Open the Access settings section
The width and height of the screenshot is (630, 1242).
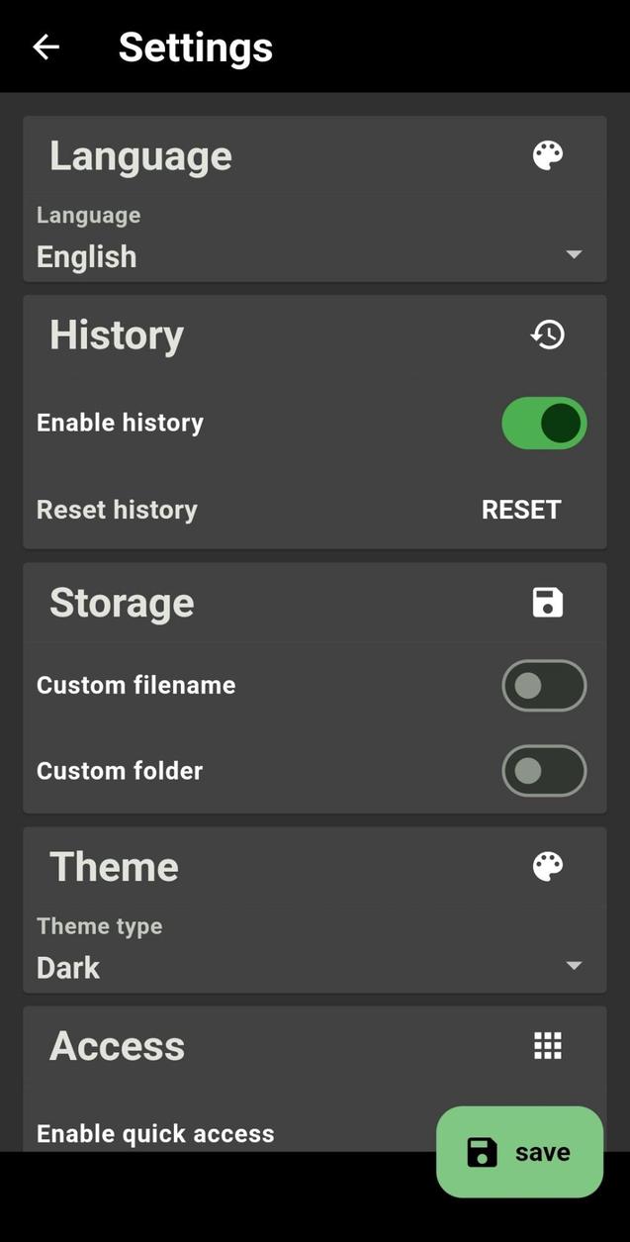(x=117, y=1045)
